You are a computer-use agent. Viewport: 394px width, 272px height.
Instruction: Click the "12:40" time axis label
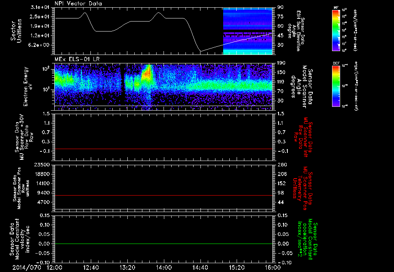[91, 267]
